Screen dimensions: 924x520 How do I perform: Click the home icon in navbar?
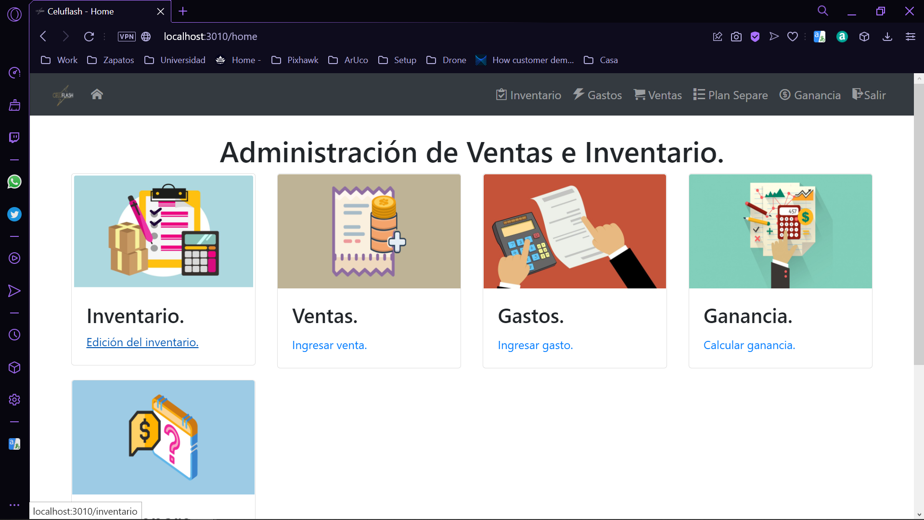point(97,94)
